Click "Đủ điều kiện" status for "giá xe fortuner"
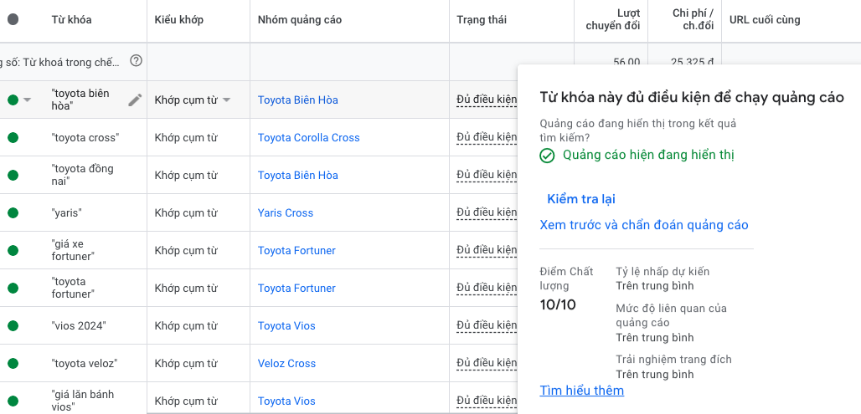 (487, 251)
